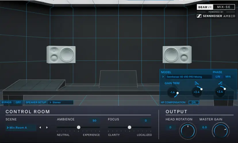The height and width of the screenshot is (143, 238).
Task: Go to next scene with right arrow
Action: click(x=47, y=128)
